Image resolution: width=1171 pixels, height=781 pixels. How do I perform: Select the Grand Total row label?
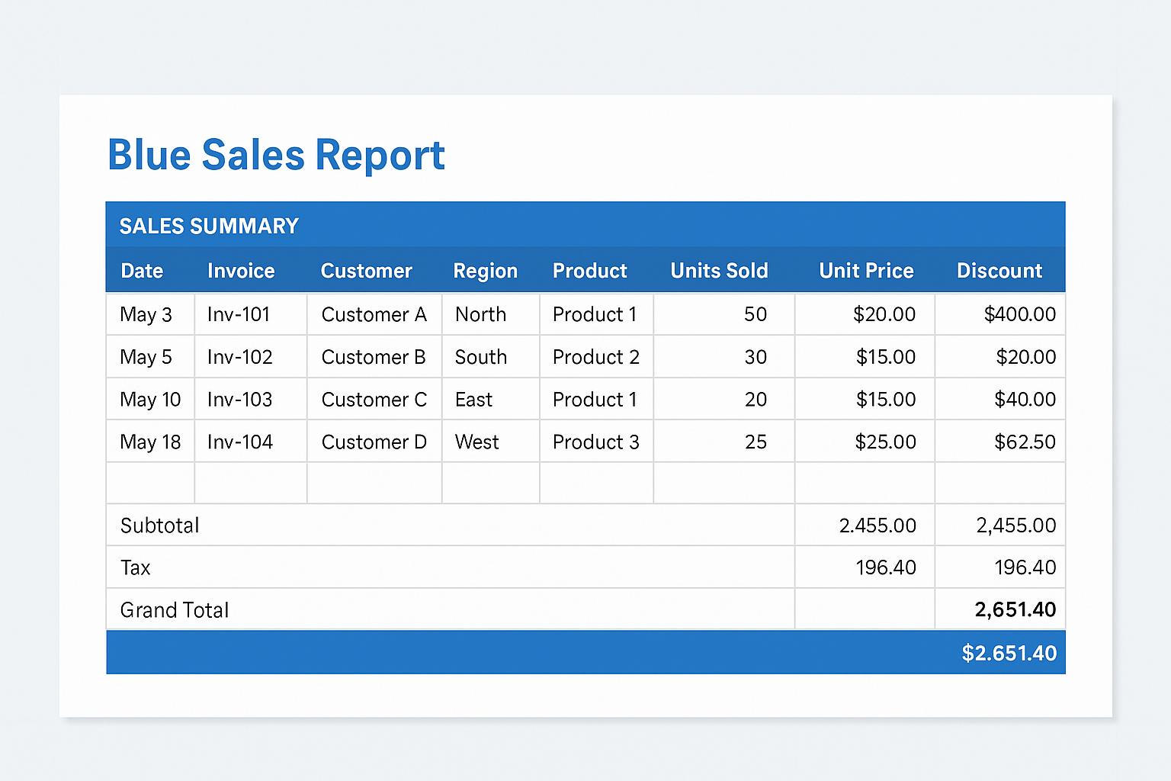click(175, 610)
